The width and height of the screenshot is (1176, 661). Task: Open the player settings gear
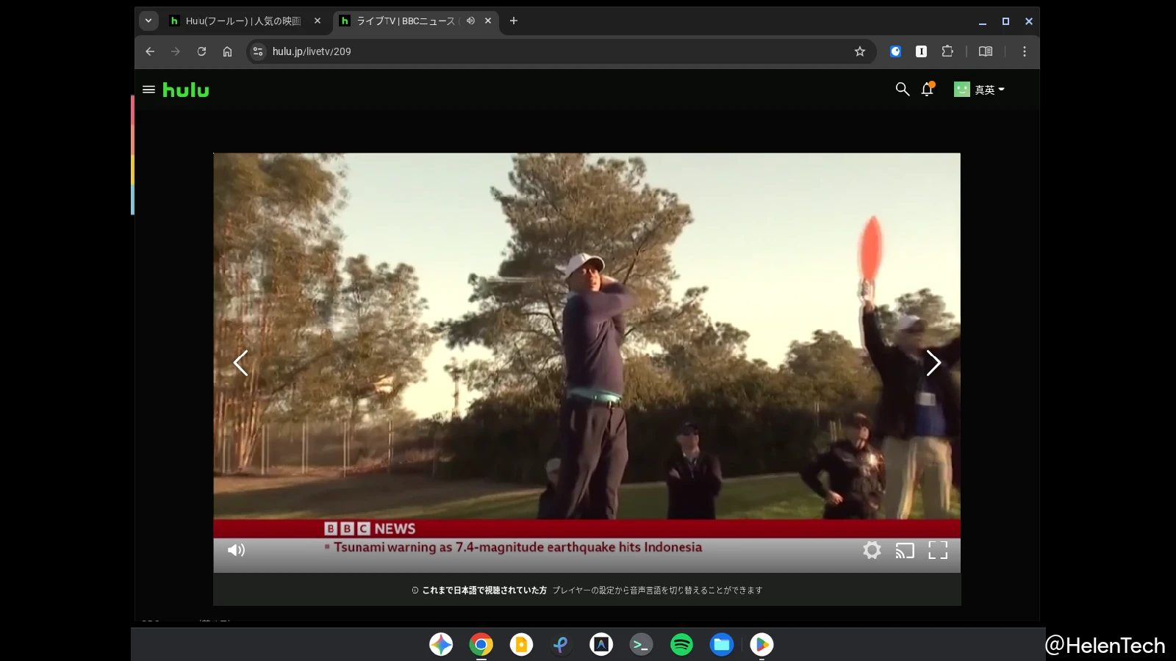872,550
